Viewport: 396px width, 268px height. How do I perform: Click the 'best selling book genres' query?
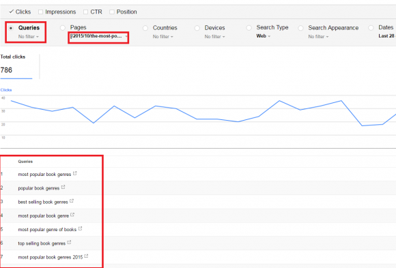[43, 202]
